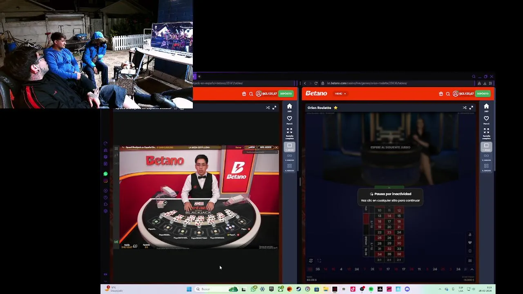Select 2 juegos layout in blackjack sidebar
The height and width of the screenshot is (294, 523).
[x=289, y=157]
